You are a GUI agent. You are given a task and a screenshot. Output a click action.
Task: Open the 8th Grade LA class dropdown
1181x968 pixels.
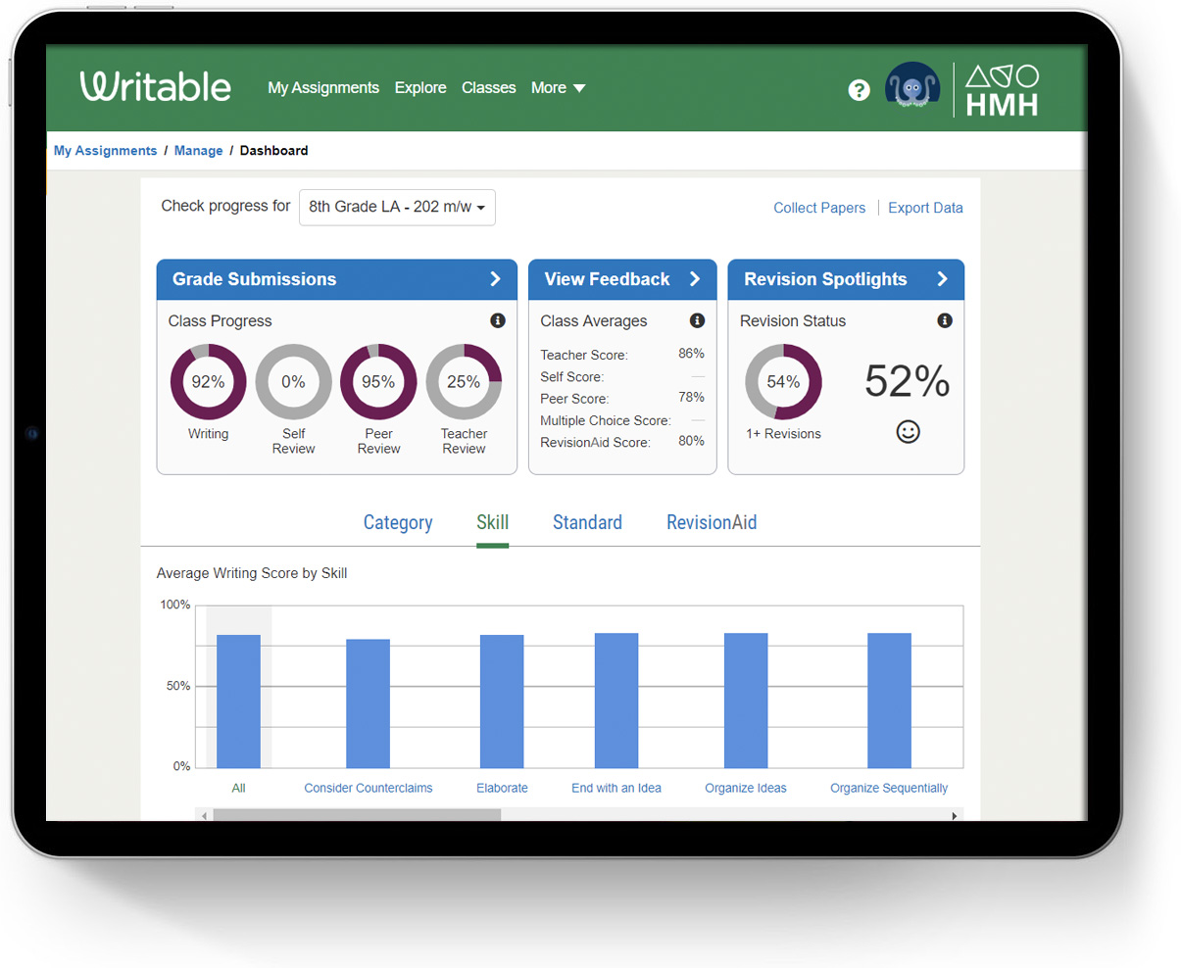click(397, 207)
